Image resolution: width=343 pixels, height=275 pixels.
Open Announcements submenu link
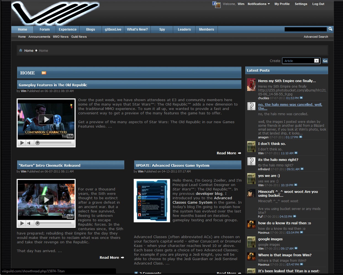(x=39, y=37)
